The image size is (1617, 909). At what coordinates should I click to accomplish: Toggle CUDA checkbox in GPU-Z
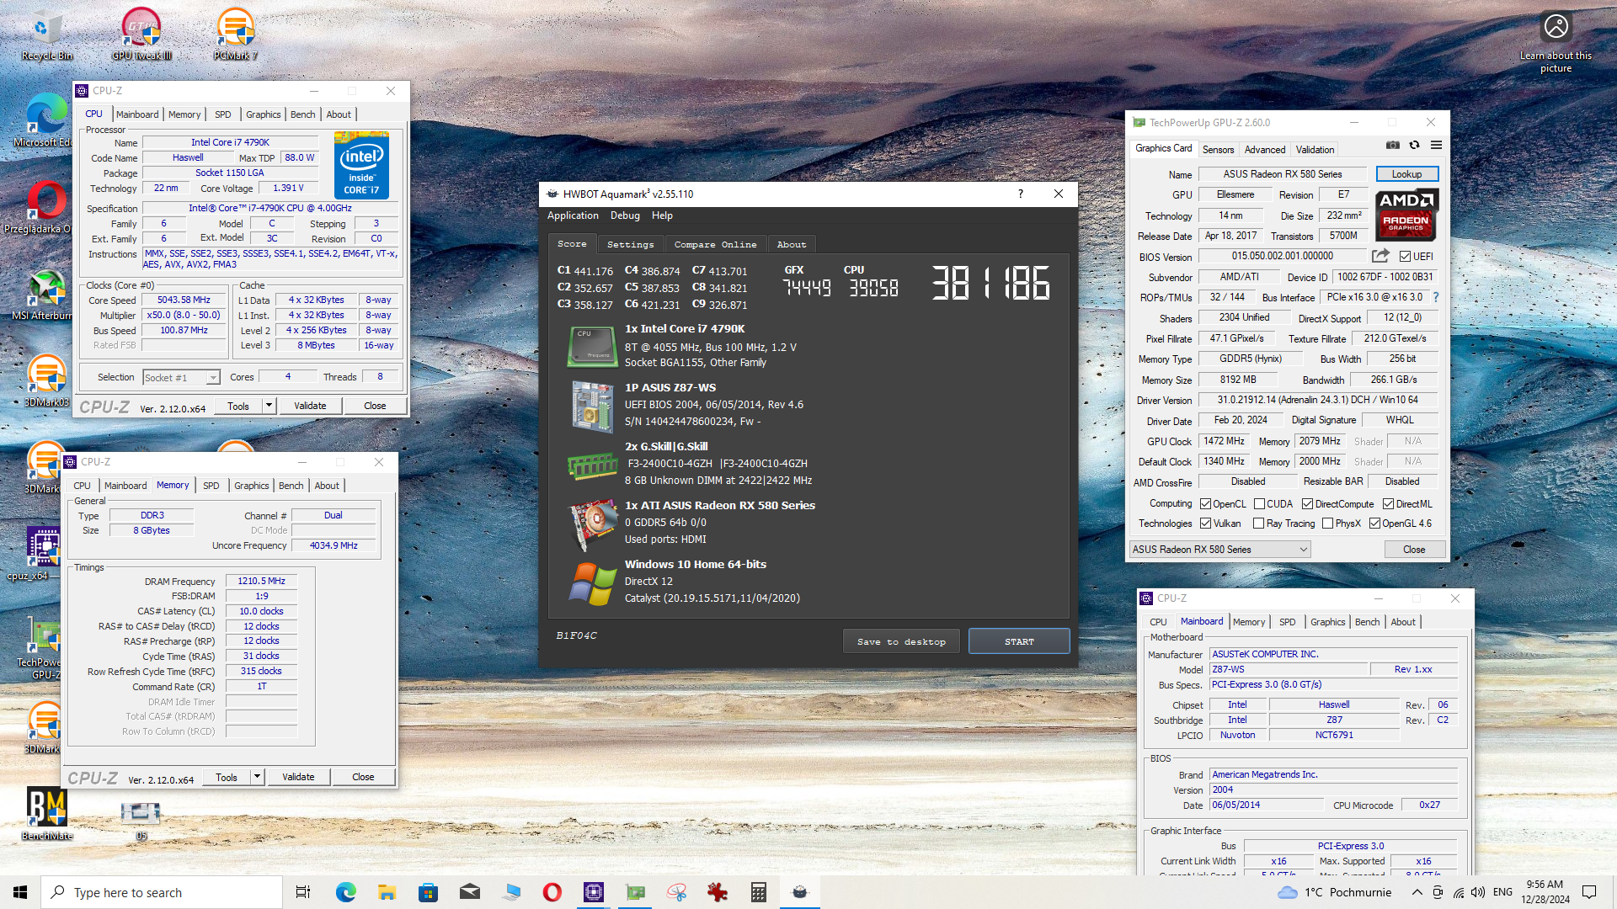tap(1259, 504)
